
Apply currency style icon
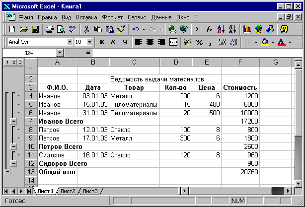(x=187, y=42)
